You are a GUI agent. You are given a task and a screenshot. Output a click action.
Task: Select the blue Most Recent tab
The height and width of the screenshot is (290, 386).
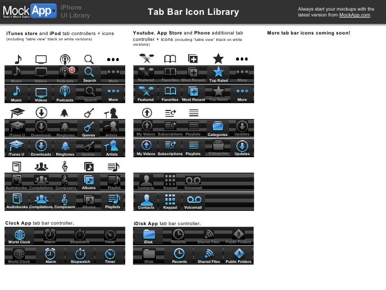tap(194, 93)
